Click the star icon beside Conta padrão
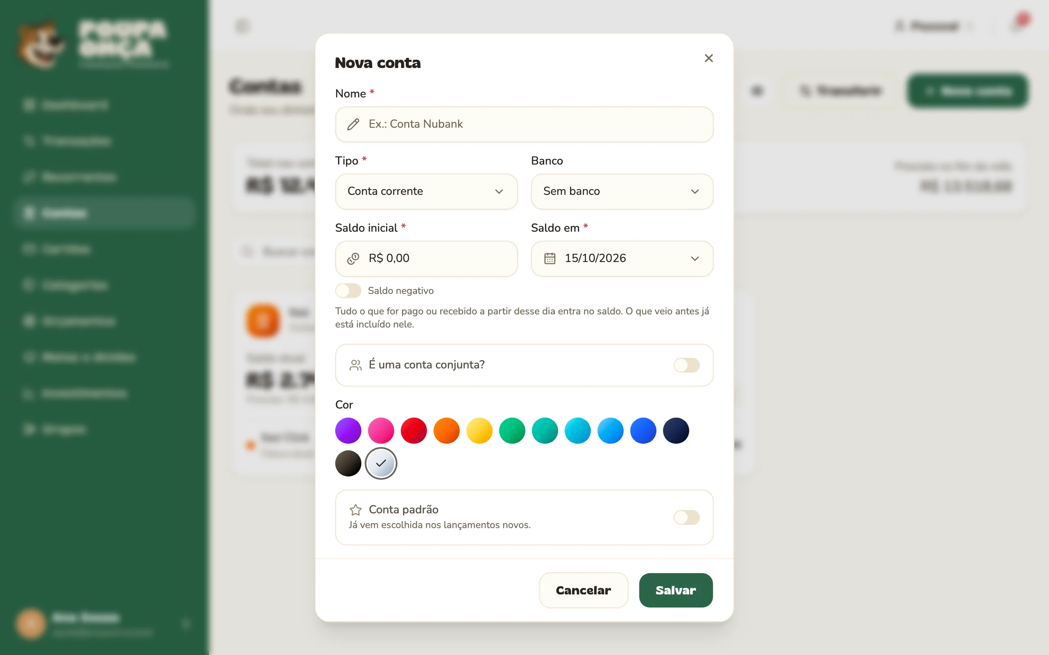Viewport: 1049px width, 655px height. tap(355, 510)
